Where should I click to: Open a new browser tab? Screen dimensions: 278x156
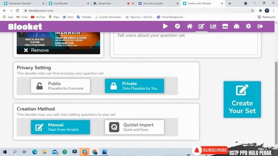(x=230, y=3)
